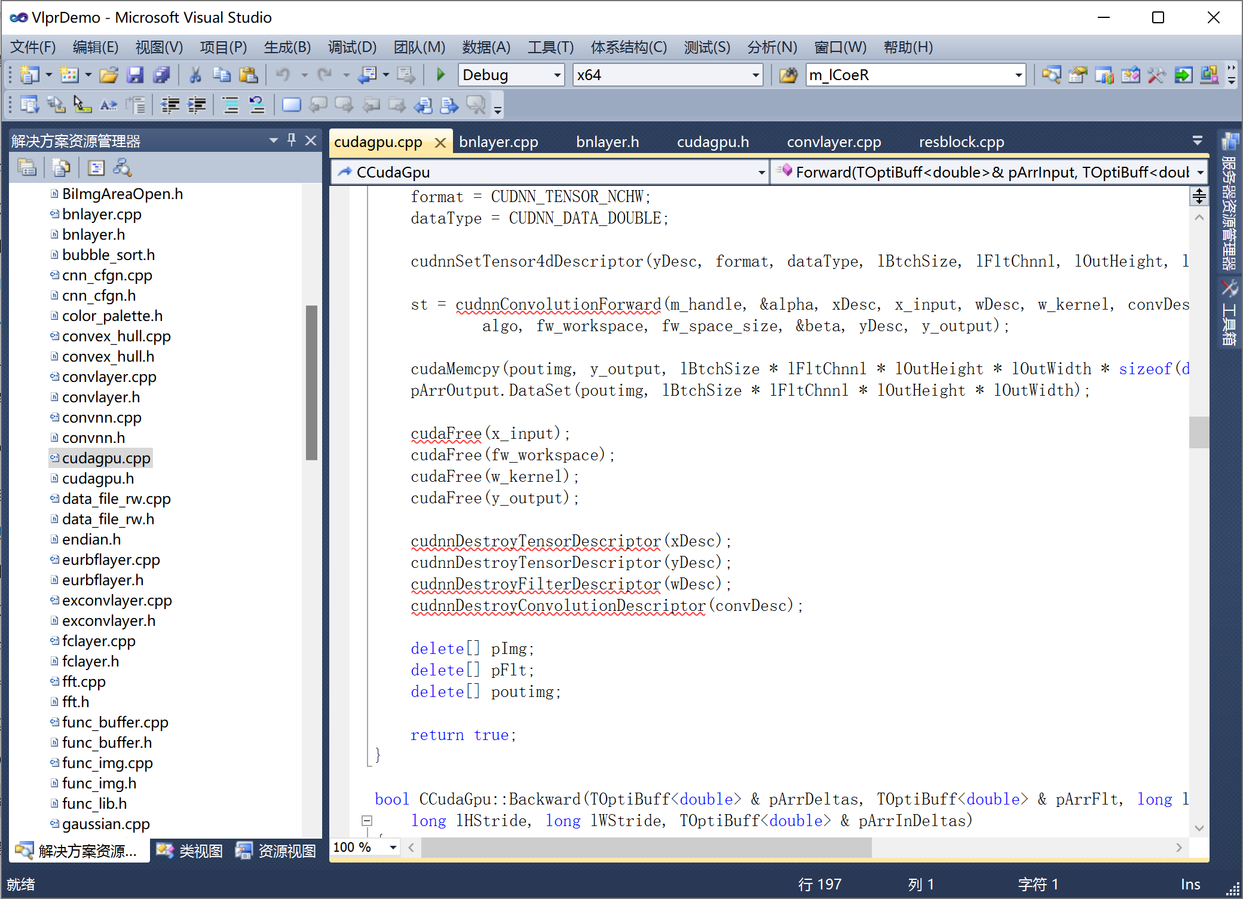Open the Server Explorer side tab
Screen dimensions: 1243x899
(1229, 202)
